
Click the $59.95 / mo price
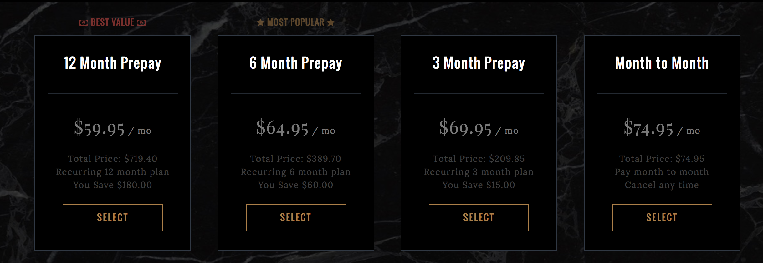(x=112, y=128)
